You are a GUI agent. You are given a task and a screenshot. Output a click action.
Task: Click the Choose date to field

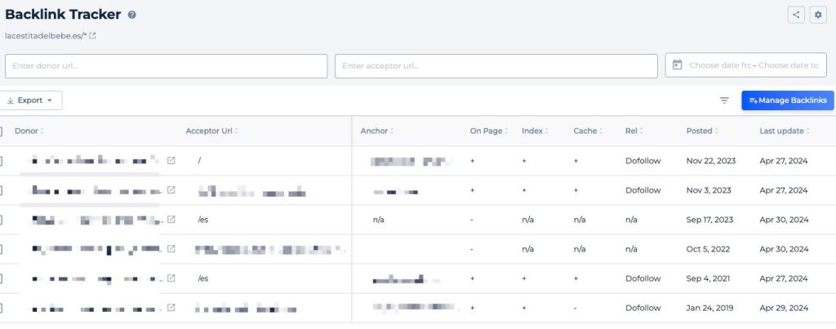pyautogui.click(x=788, y=65)
